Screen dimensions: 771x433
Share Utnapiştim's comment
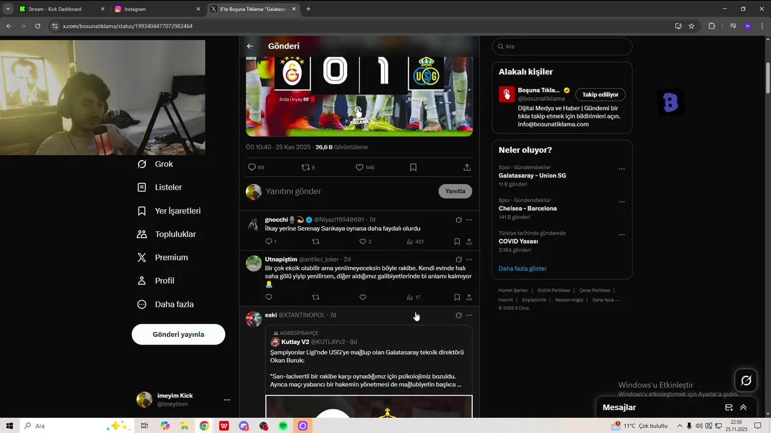click(469, 297)
